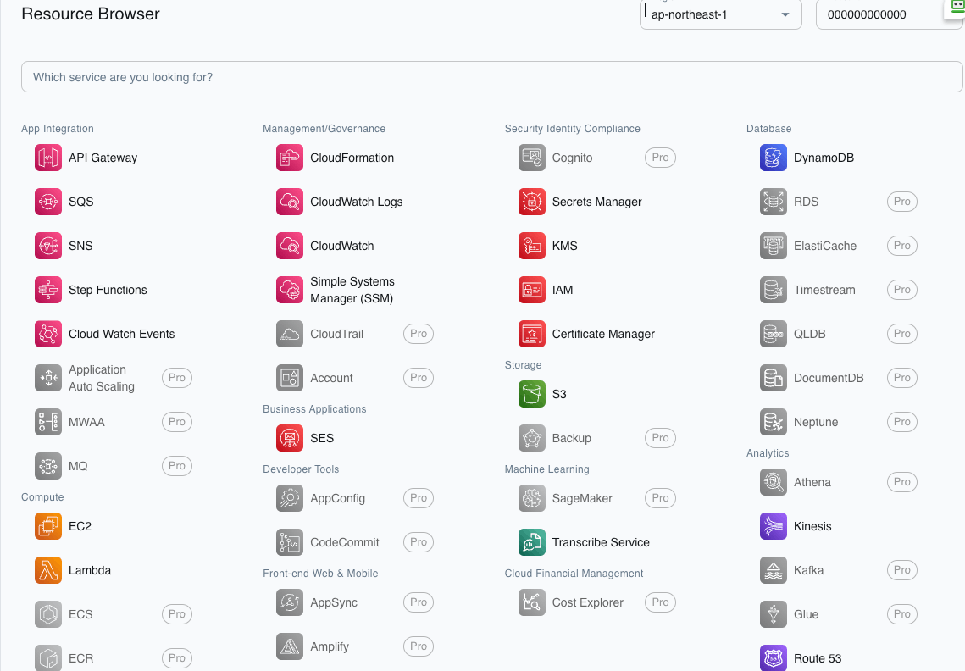Click the MQ service icon
Screen dimensions: 965x671
click(x=48, y=466)
